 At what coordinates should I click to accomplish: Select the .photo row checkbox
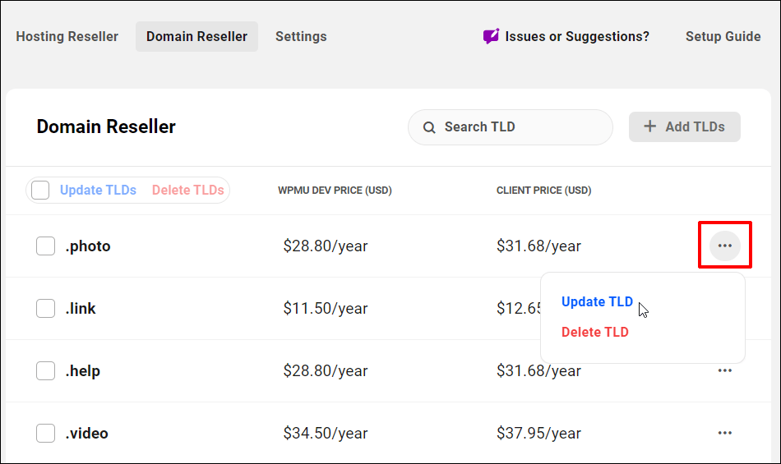[46, 246]
